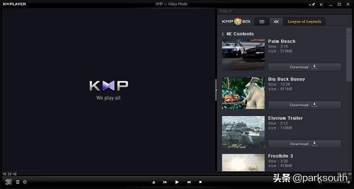Select the League of Legends tab
Image resolution: width=354 pixels, height=189 pixels.
coord(304,22)
